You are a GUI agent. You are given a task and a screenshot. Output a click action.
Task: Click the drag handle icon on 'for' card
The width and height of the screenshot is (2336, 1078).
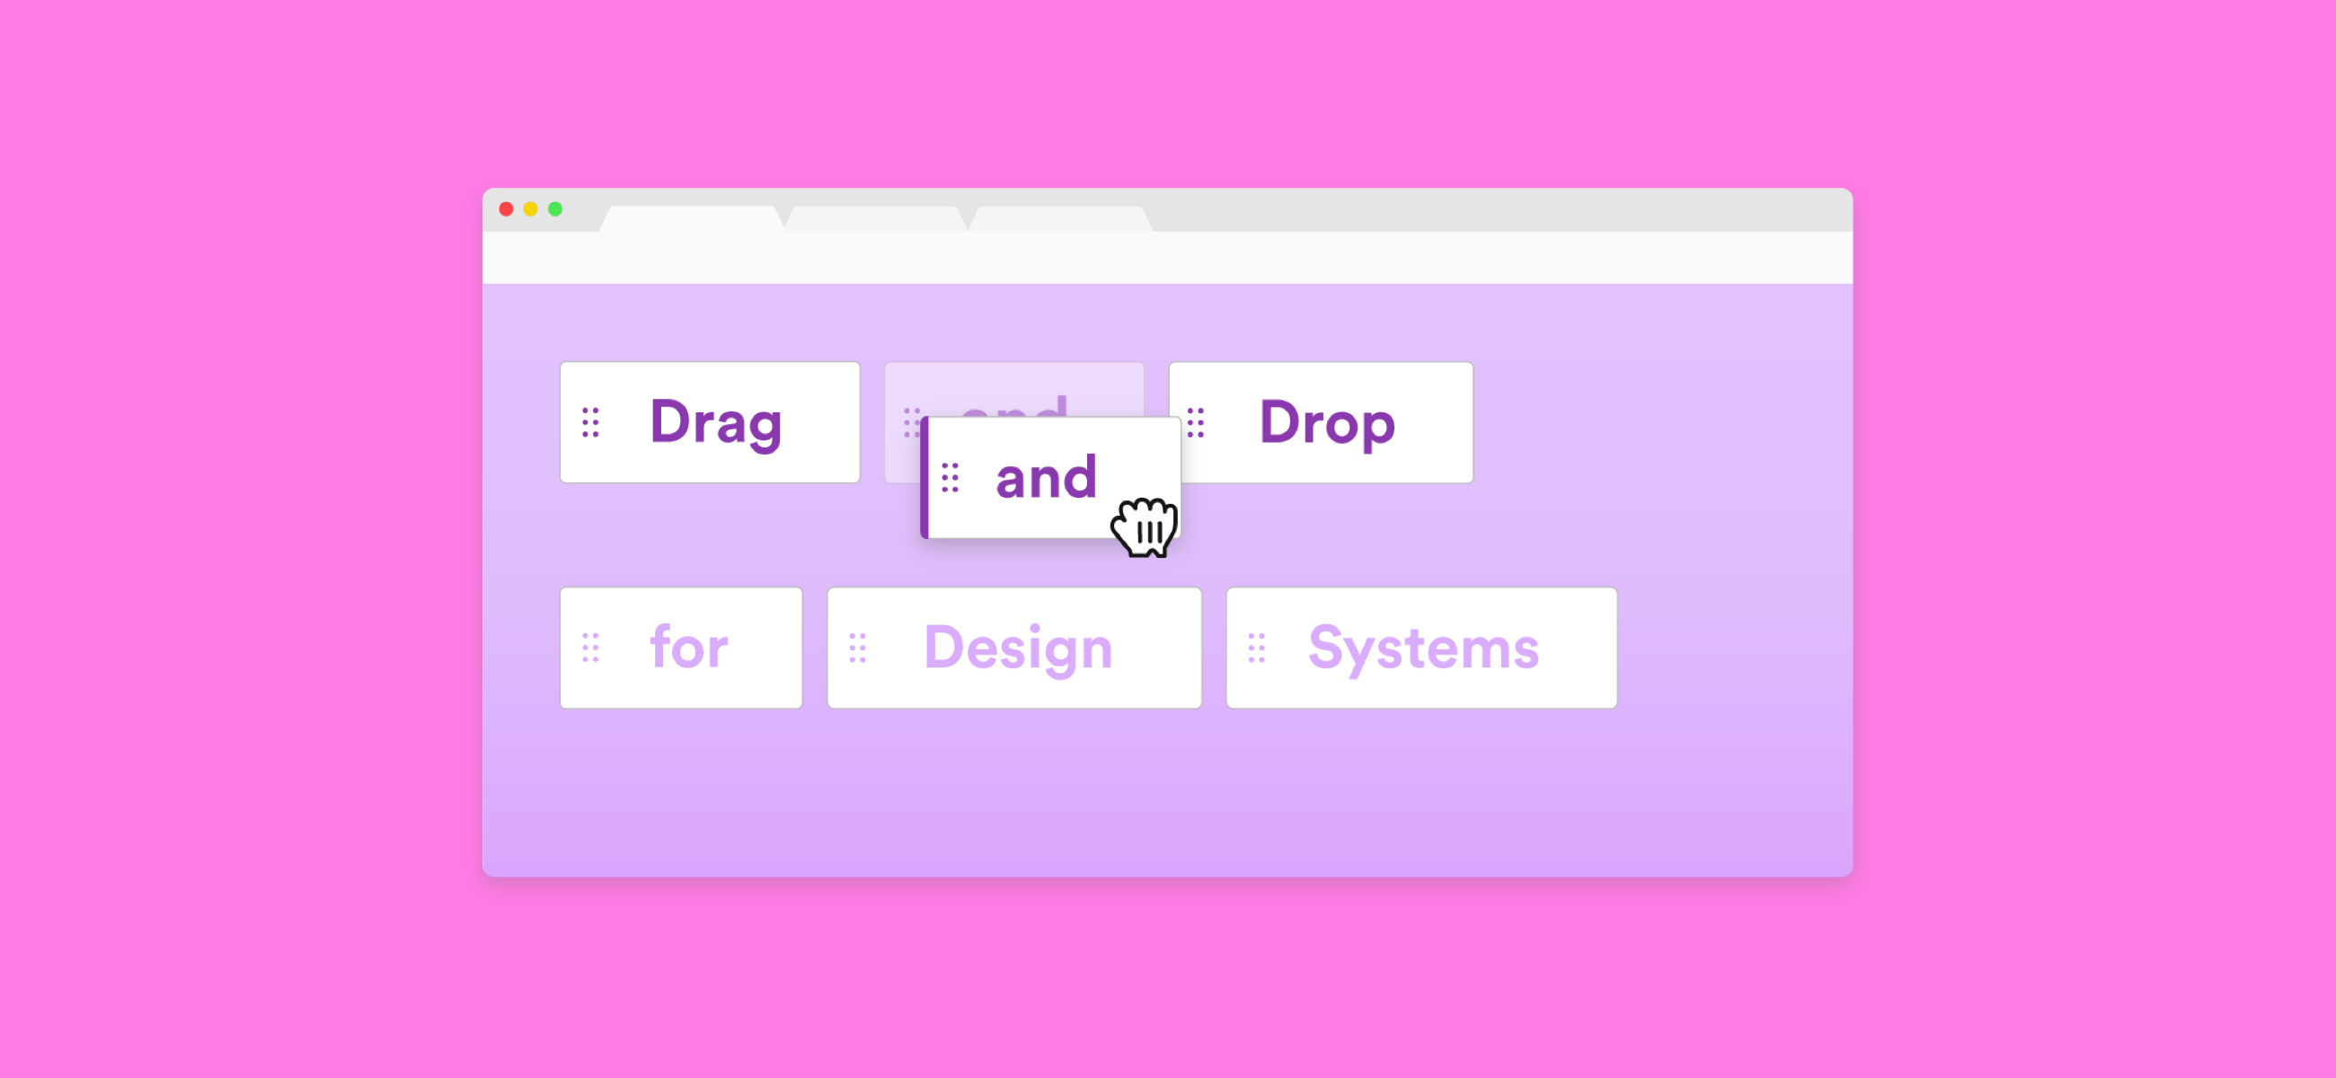591,648
